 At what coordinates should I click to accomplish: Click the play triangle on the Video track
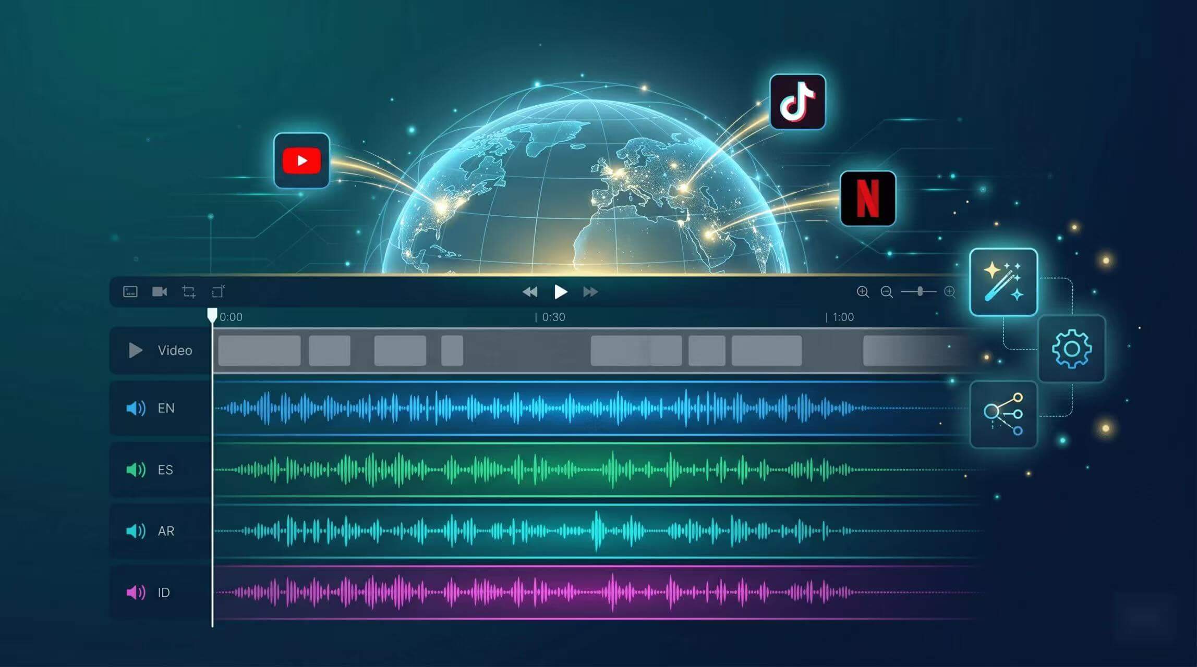coord(136,350)
